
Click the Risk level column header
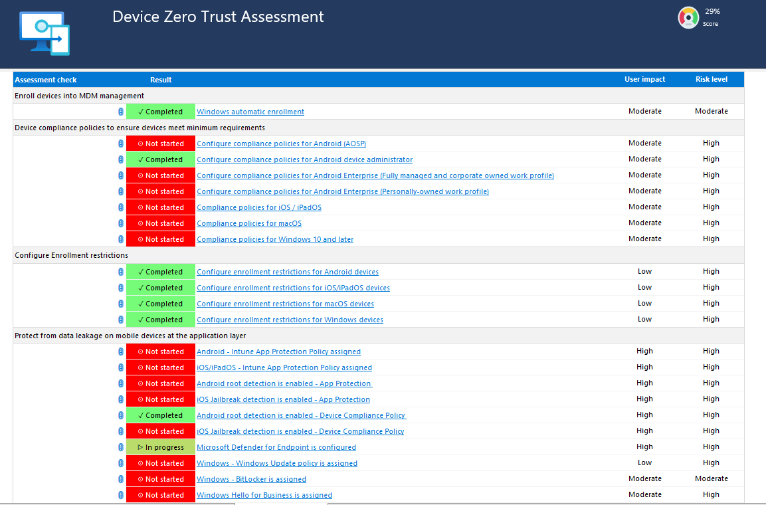coord(712,79)
